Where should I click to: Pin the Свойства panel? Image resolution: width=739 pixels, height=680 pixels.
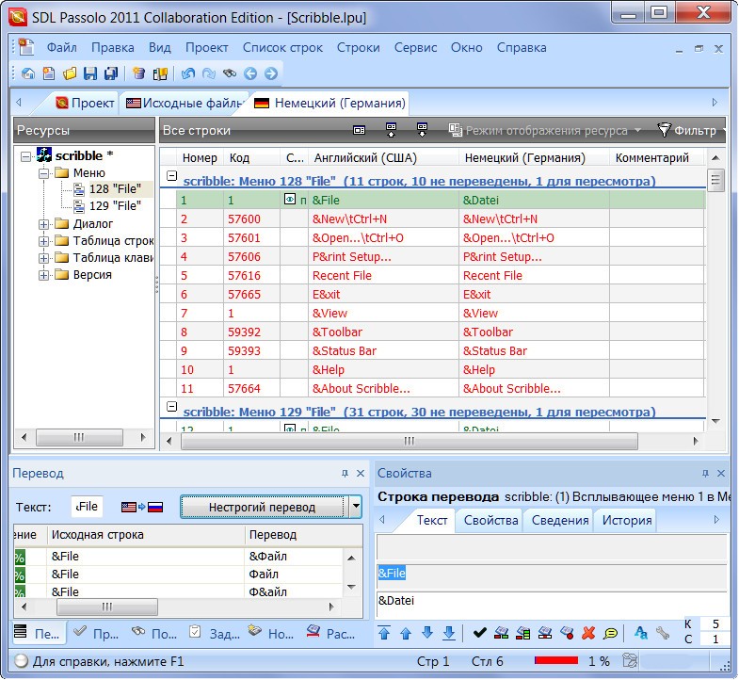click(705, 473)
